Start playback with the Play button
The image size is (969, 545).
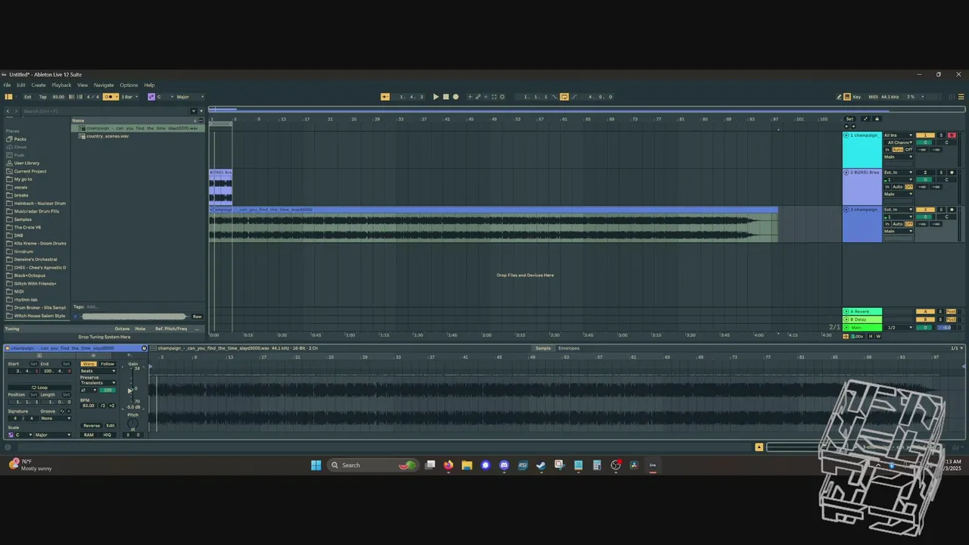[x=435, y=97]
